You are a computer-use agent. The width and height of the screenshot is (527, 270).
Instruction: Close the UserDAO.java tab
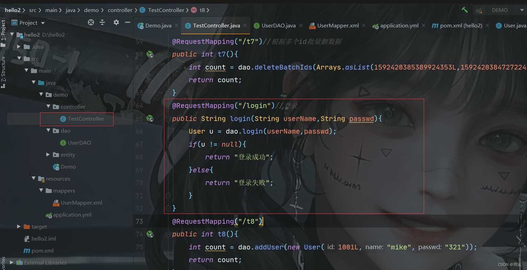click(301, 25)
